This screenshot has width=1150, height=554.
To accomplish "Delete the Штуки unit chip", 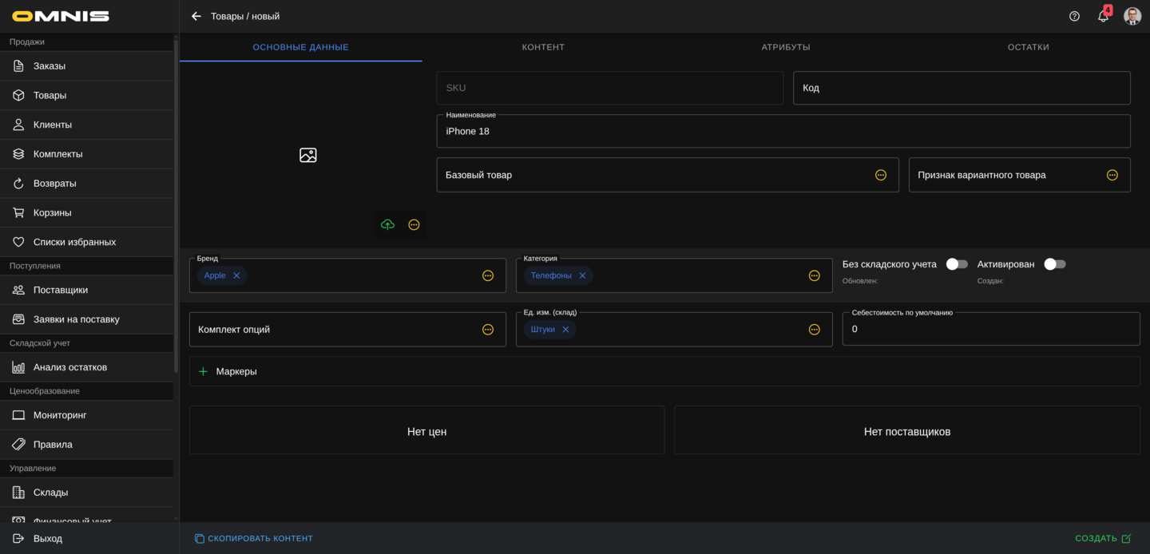I will coord(565,330).
